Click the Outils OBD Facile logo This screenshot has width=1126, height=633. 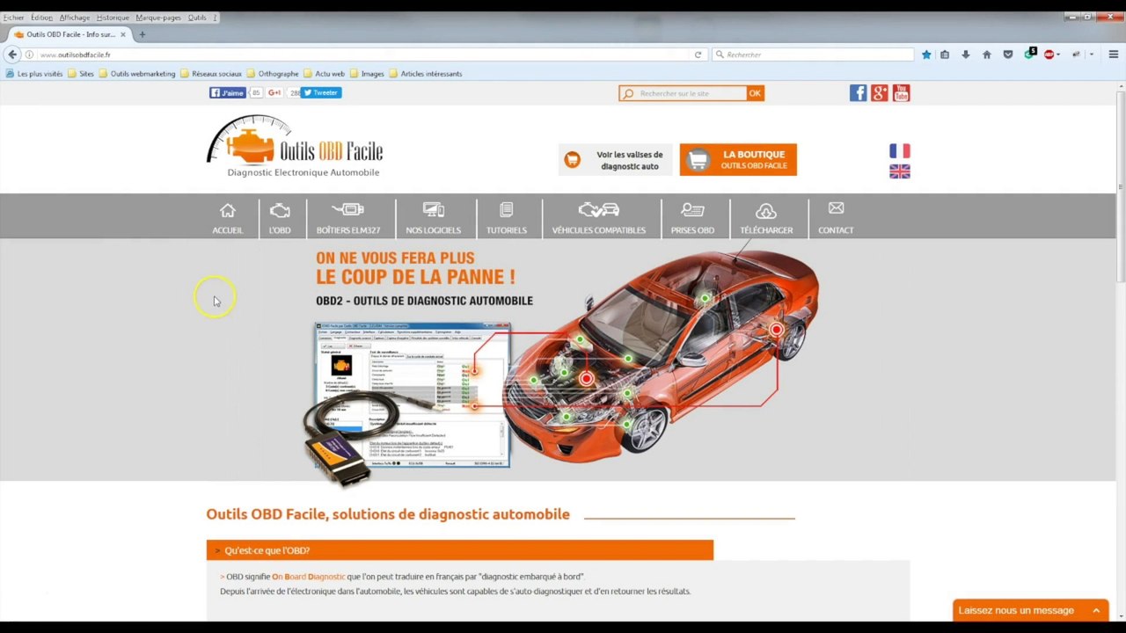click(x=295, y=147)
